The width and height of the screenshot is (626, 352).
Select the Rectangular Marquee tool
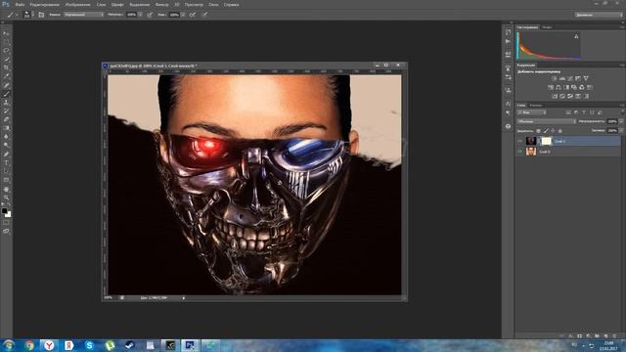coord(6,42)
